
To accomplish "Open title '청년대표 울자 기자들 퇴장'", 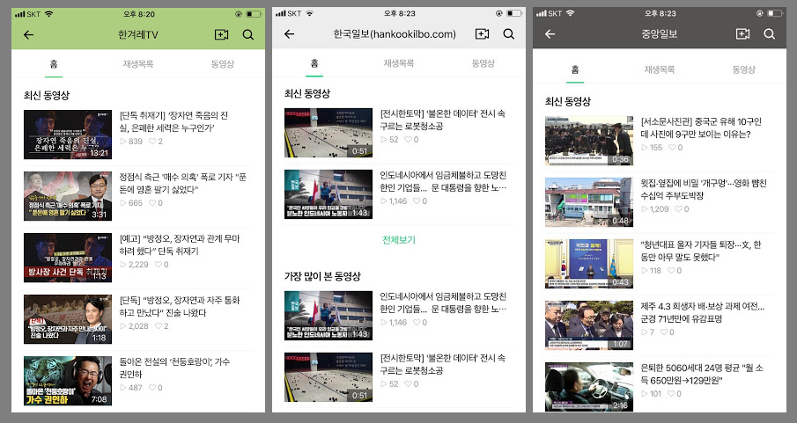I will click(x=701, y=251).
